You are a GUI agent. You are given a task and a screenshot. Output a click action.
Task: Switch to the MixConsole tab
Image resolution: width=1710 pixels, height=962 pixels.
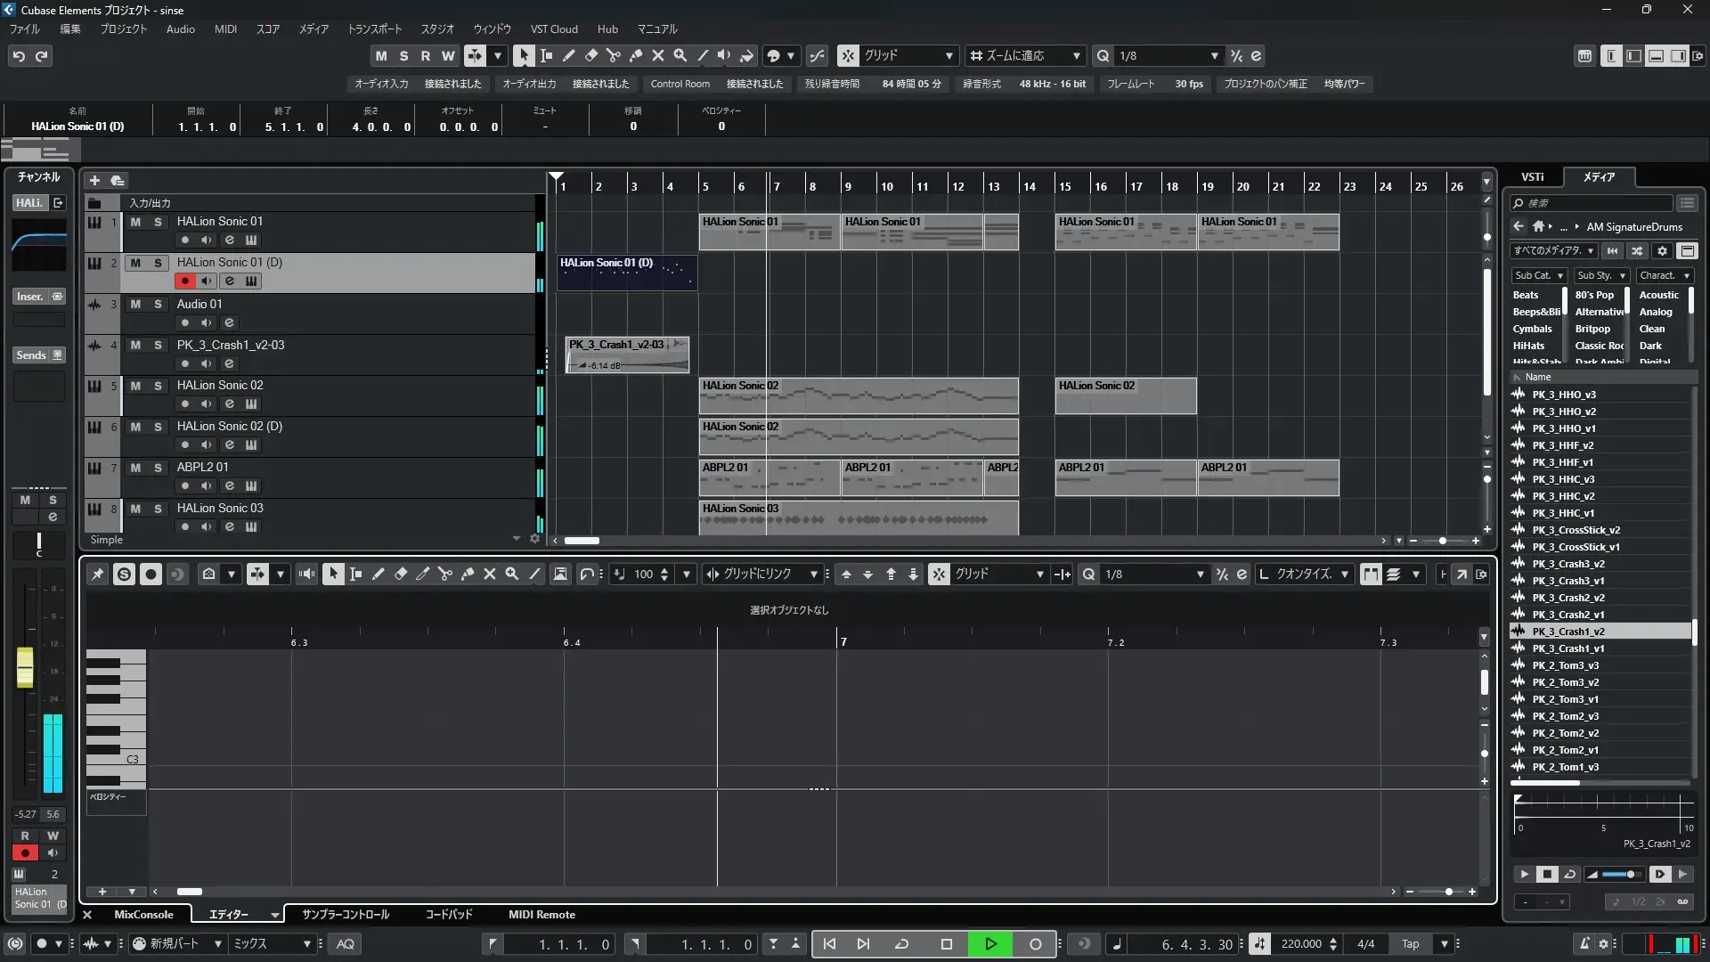point(143,915)
